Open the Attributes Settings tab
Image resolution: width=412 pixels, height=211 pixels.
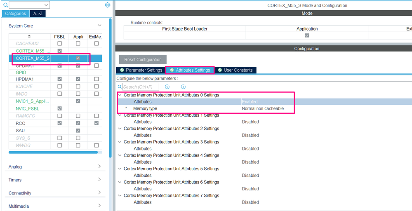(190, 70)
